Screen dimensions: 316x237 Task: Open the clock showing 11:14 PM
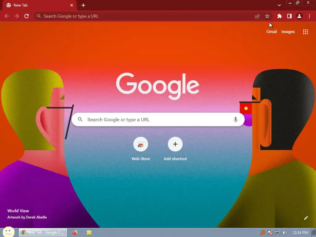click(x=300, y=233)
